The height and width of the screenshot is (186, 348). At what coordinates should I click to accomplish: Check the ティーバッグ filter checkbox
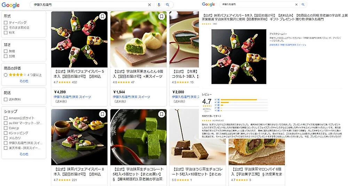point(6,22)
